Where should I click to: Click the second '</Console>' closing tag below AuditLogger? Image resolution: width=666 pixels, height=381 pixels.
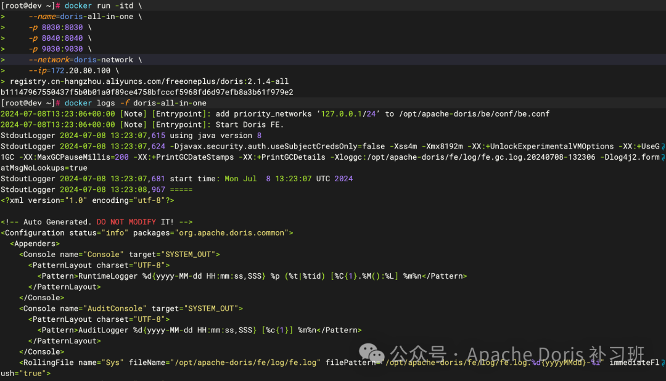coord(42,351)
